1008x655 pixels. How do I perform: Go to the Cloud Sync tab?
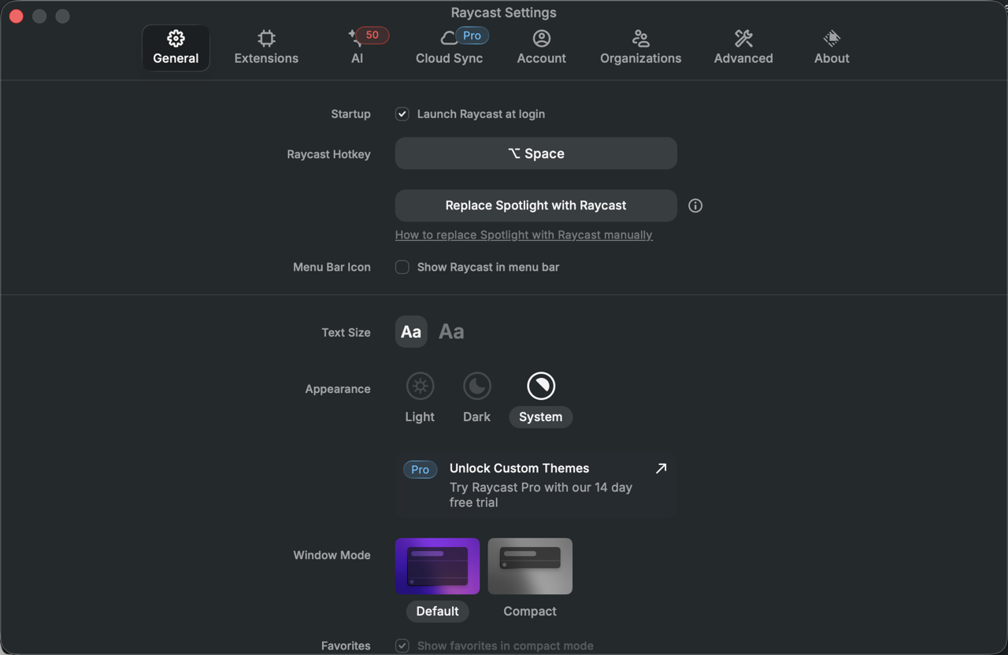pyautogui.click(x=450, y=48)
